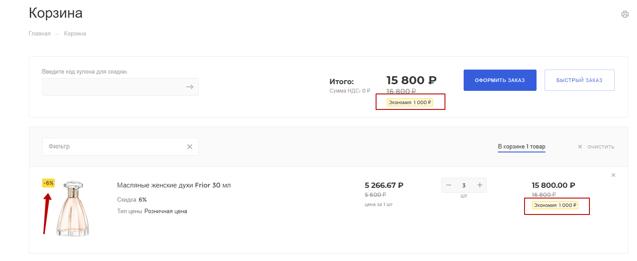Click the БЫСТРЫЙ ЗАКАЗ button
The height and width of the screenshot is (261, 637).
pyautogui.click(x=579, y=80)
